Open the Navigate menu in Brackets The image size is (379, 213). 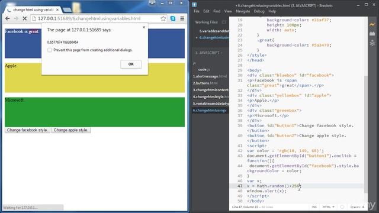[243, 11]
